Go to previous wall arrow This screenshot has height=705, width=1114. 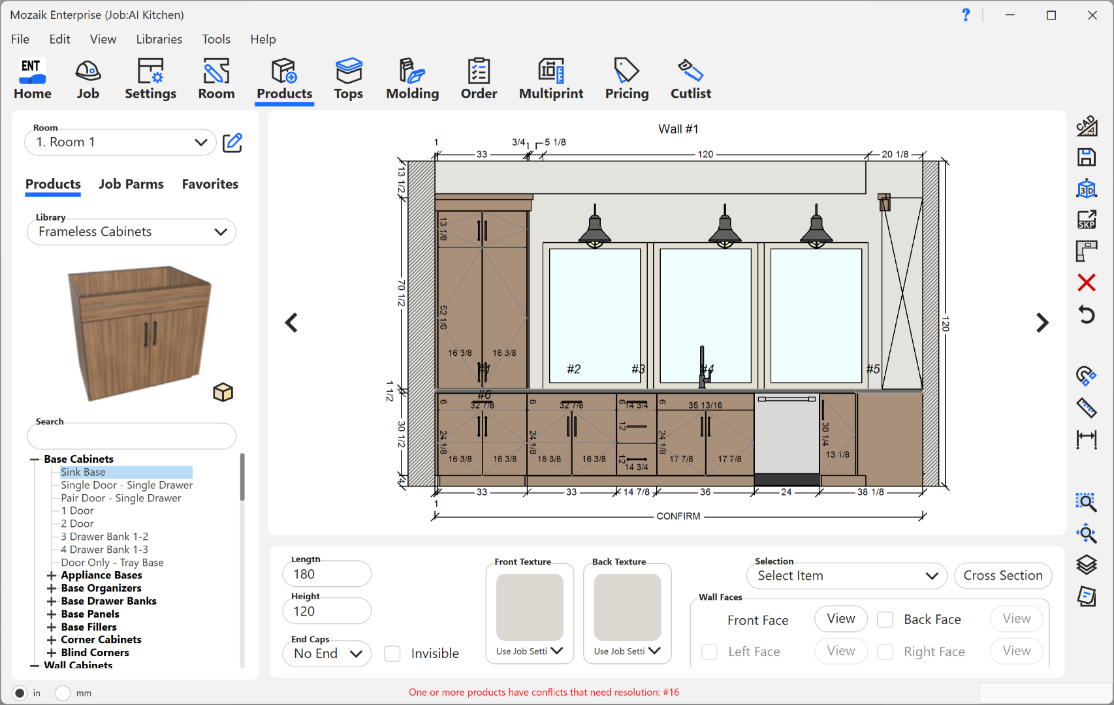[x=291, y=322]
